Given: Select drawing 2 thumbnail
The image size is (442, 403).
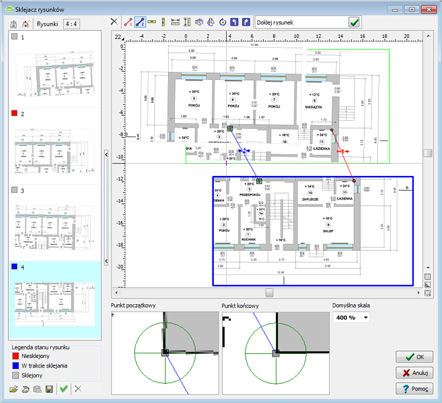Looking at the screenshot, I should point(55,151).
